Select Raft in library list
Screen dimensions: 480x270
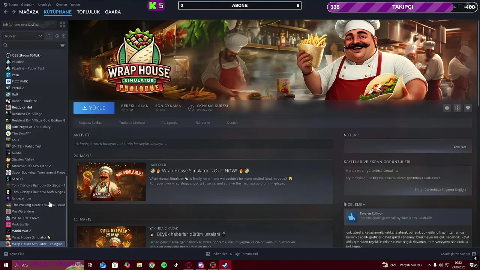15,94
